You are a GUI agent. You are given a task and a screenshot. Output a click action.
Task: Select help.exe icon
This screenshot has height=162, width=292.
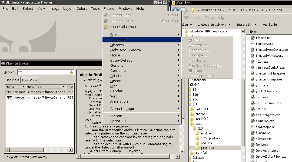tap(253, 97)
